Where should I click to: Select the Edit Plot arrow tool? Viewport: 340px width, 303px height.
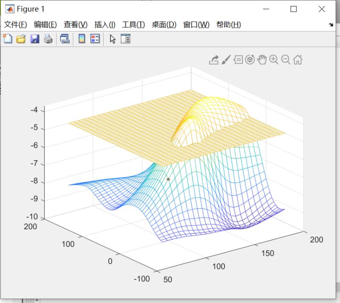[x=113, y=39]
